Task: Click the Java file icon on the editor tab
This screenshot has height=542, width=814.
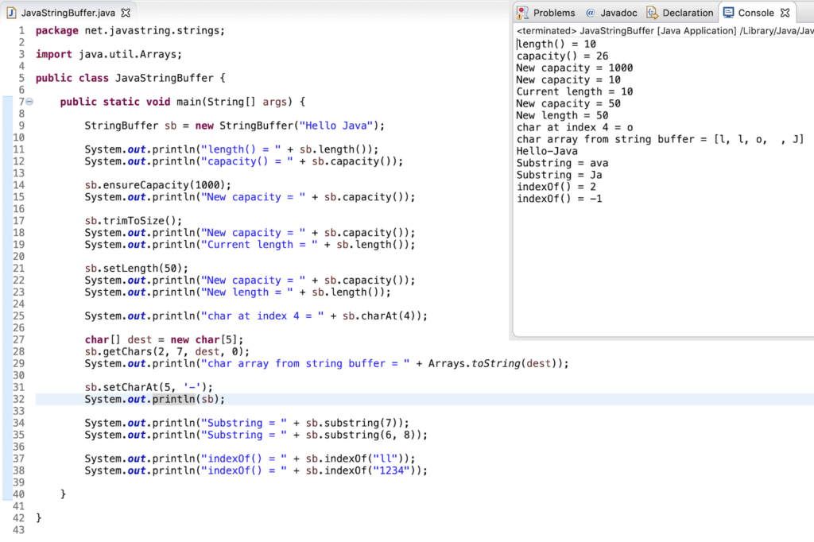Action: pyautogui.click(x=10, y=11)
